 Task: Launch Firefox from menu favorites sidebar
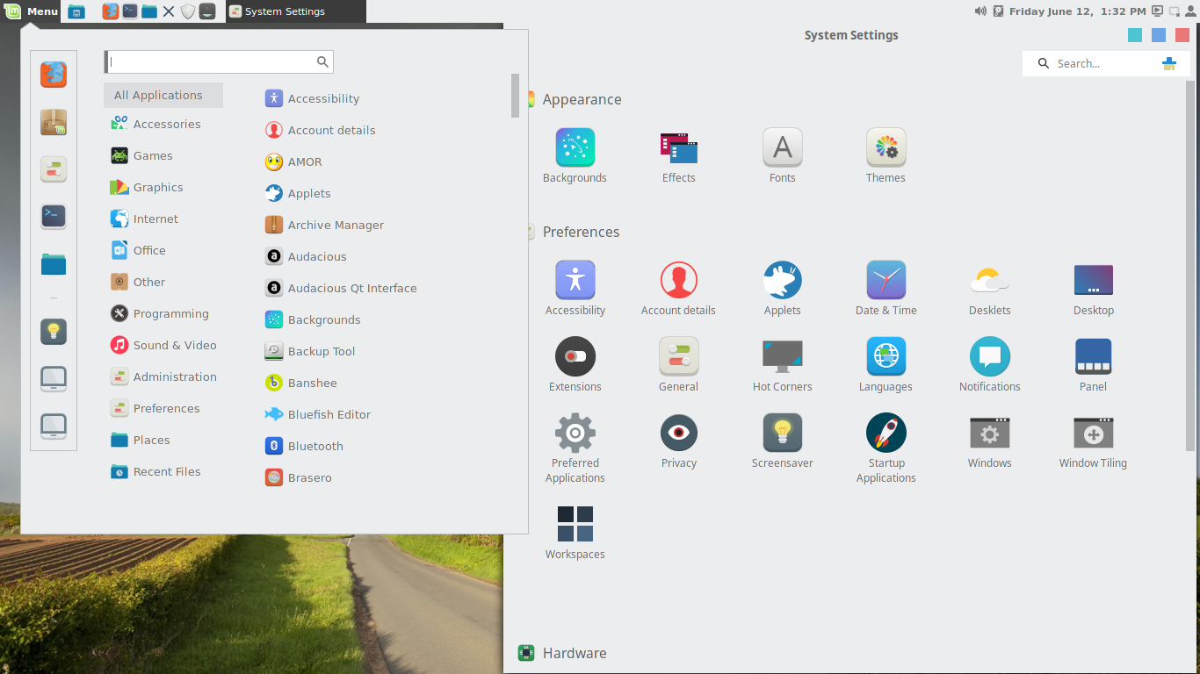coord(54,75)
